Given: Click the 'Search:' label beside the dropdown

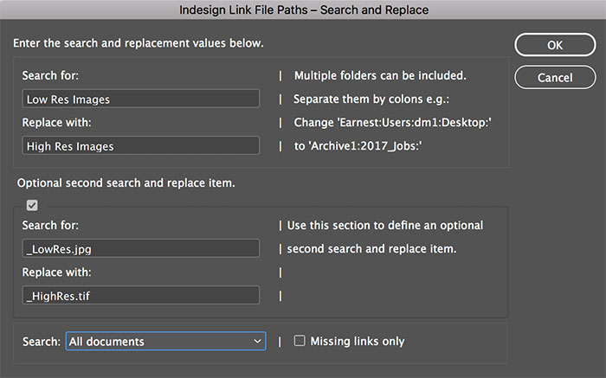Looking at the screenshot, I should click(42, 342).
